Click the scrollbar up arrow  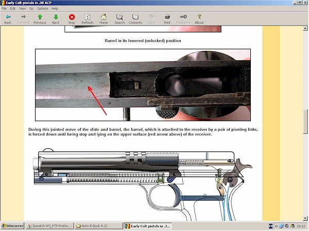pos(305,28)
